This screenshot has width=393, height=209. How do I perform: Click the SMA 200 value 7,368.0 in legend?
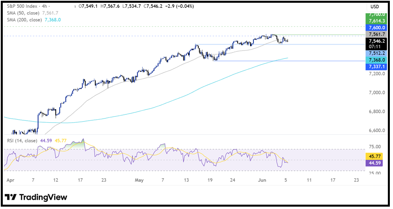[x=53, y=20]
